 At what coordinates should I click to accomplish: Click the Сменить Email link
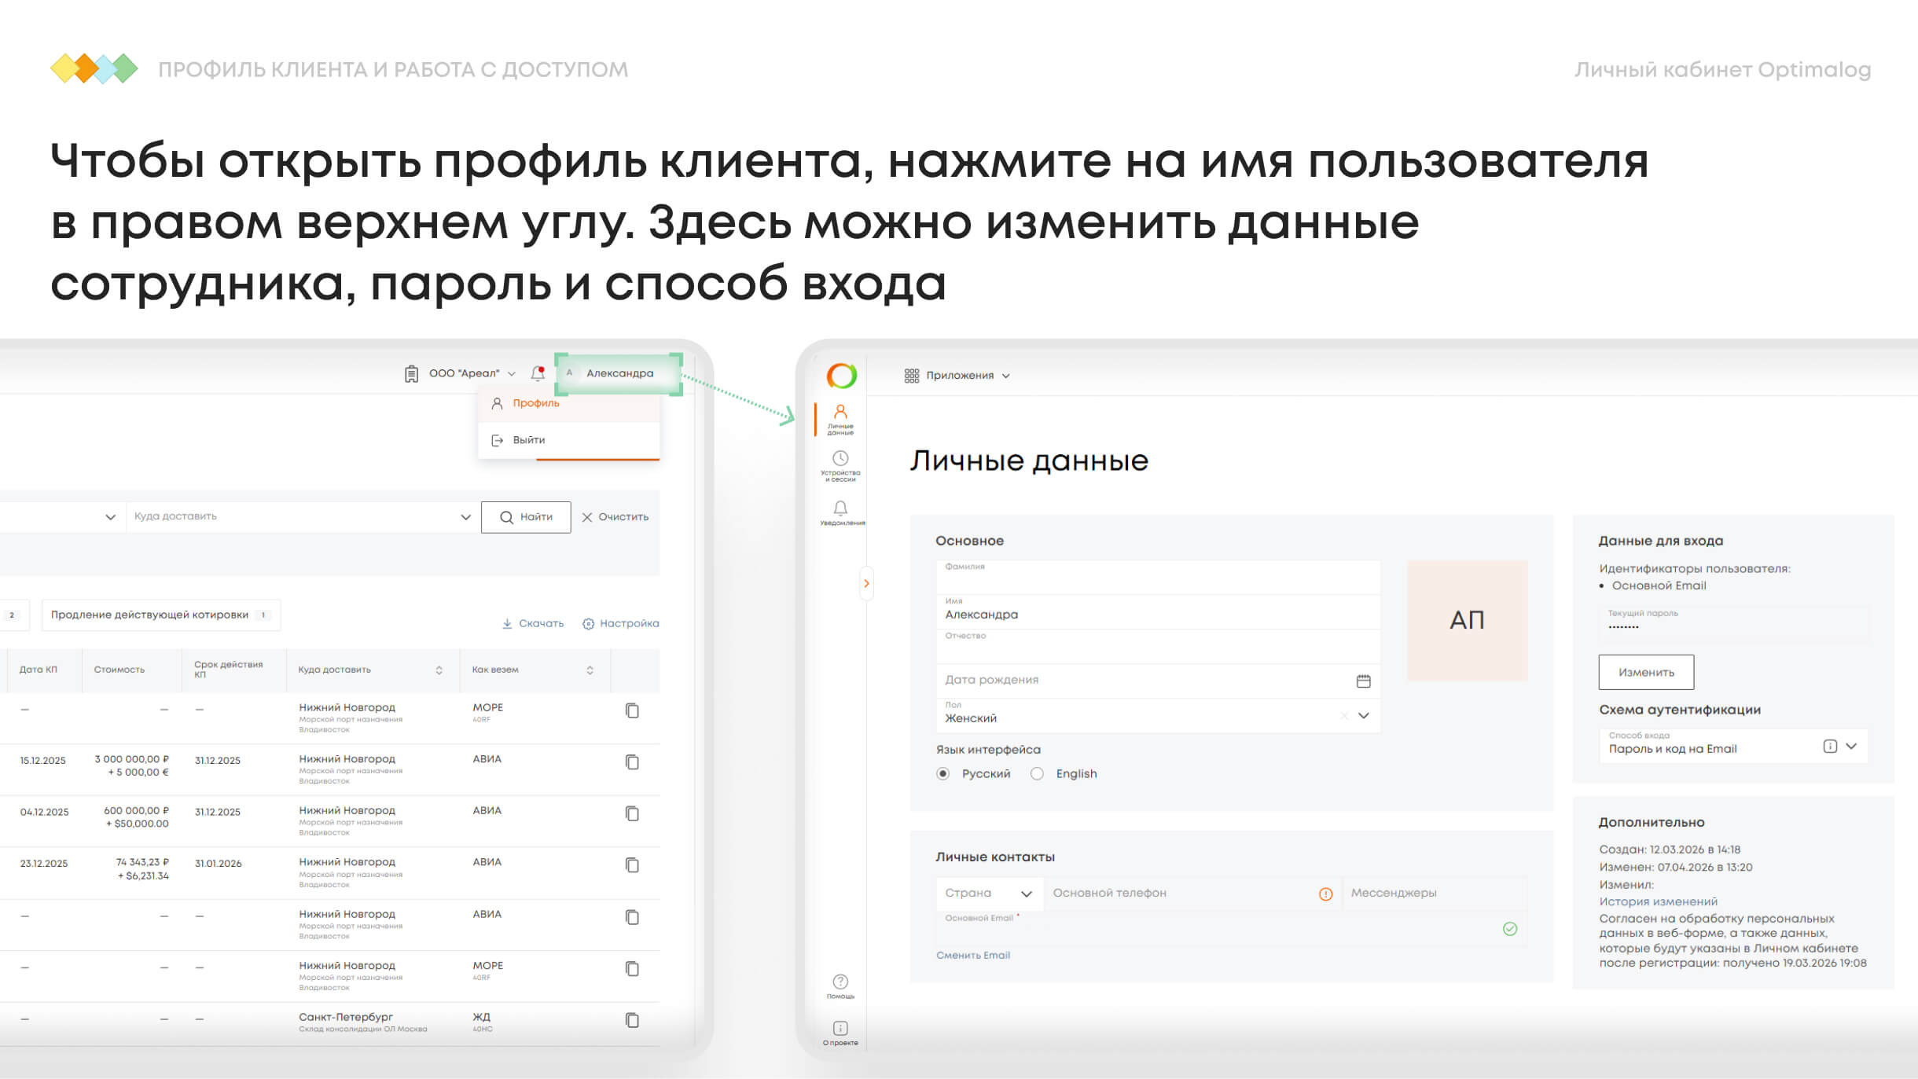[x=973, y=956]
